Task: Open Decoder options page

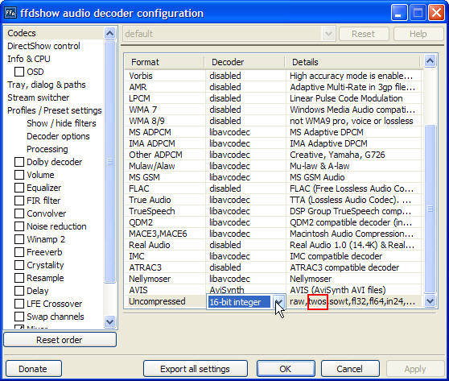Action: pos(58,136)
